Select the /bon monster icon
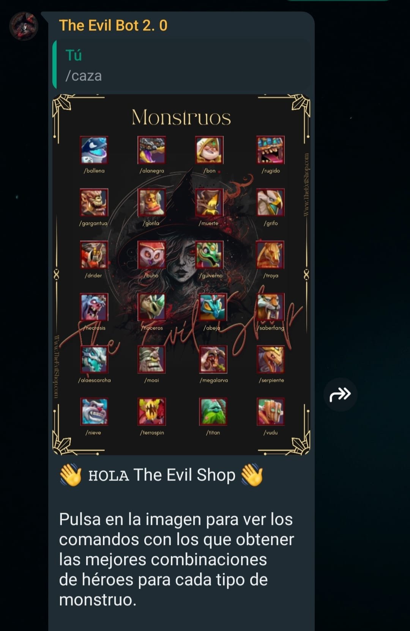 (x=209, y=150)
